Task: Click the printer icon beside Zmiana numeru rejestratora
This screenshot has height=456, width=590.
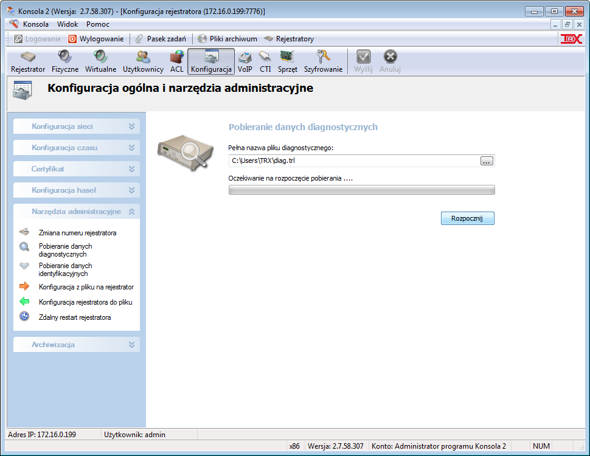Action: pyautogui.click(x=24, y=232)
